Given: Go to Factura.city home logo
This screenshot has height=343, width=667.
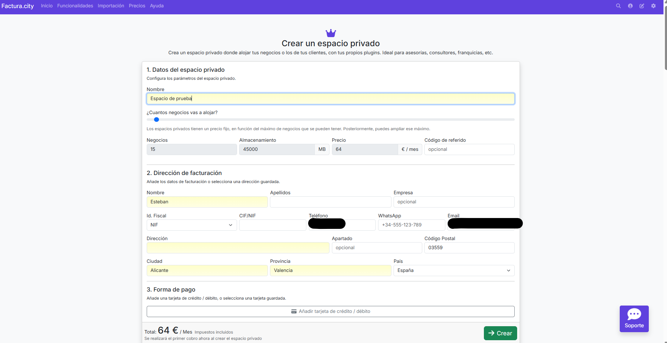Looking at the screenshot, I should (x=18, y=6).
